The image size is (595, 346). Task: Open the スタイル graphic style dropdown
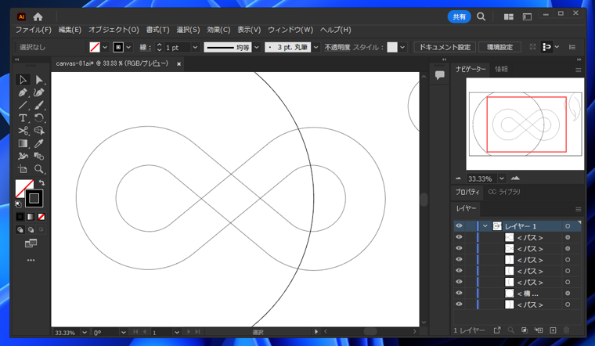(402, 48)
